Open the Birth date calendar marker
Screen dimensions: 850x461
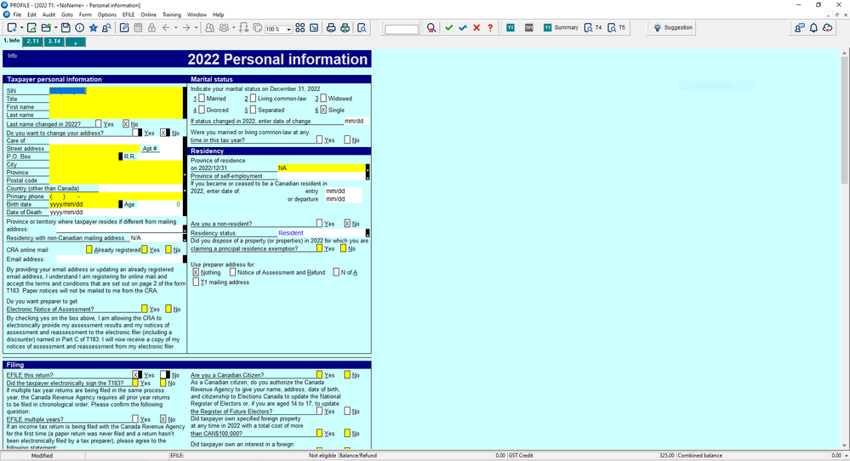[120, 204]
